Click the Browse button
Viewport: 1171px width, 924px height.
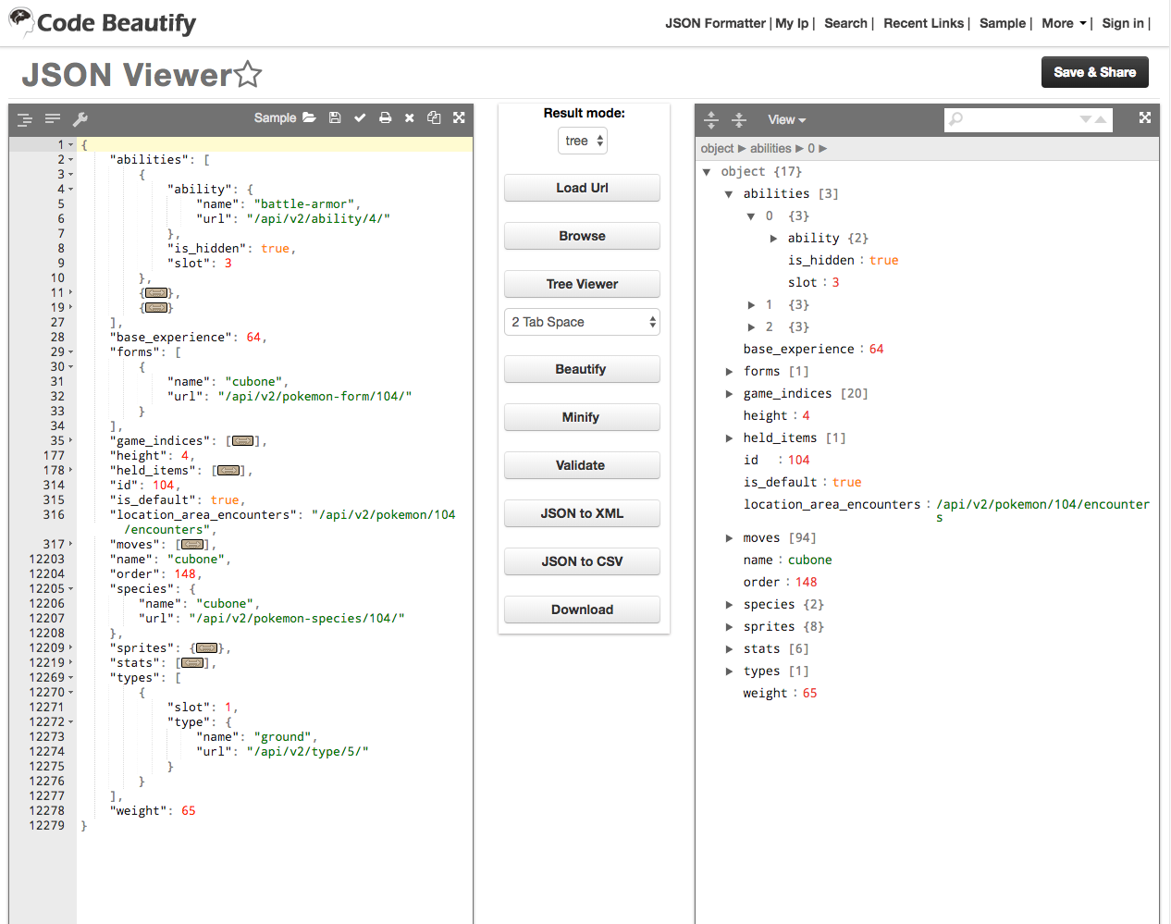tap(582, 236)
